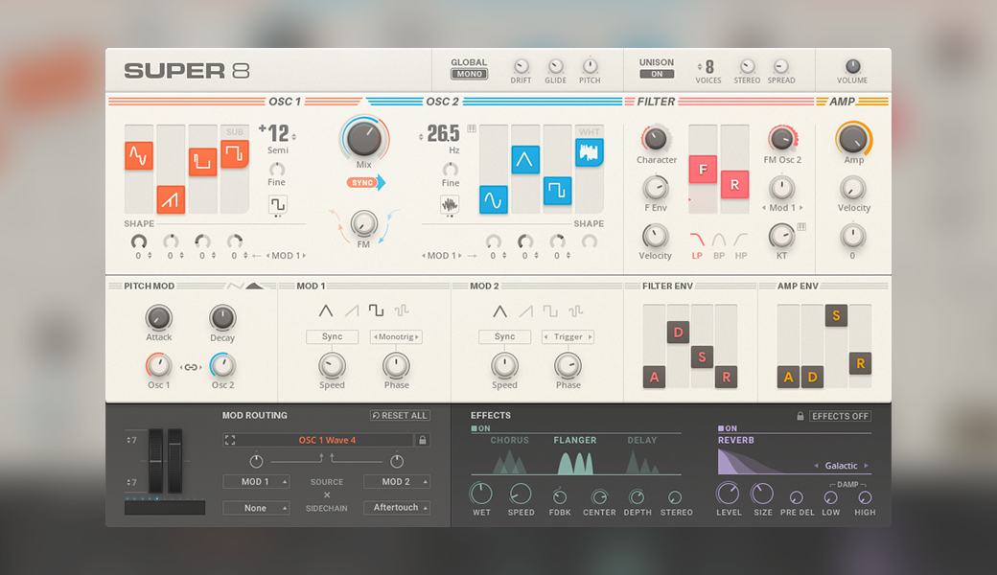This screenshot has height=575, width=997.
Task: Click the Pitch Mod link icon
Action: pyautogui.click(x=190, y=367)
